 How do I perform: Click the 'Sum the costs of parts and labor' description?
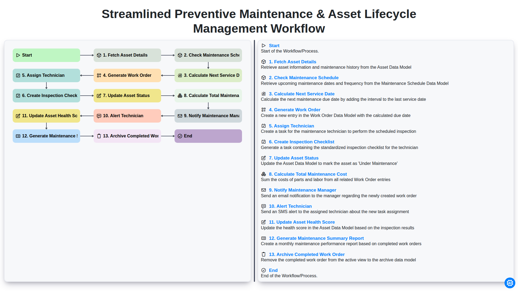pyautogui.click(x=325, y=180)
